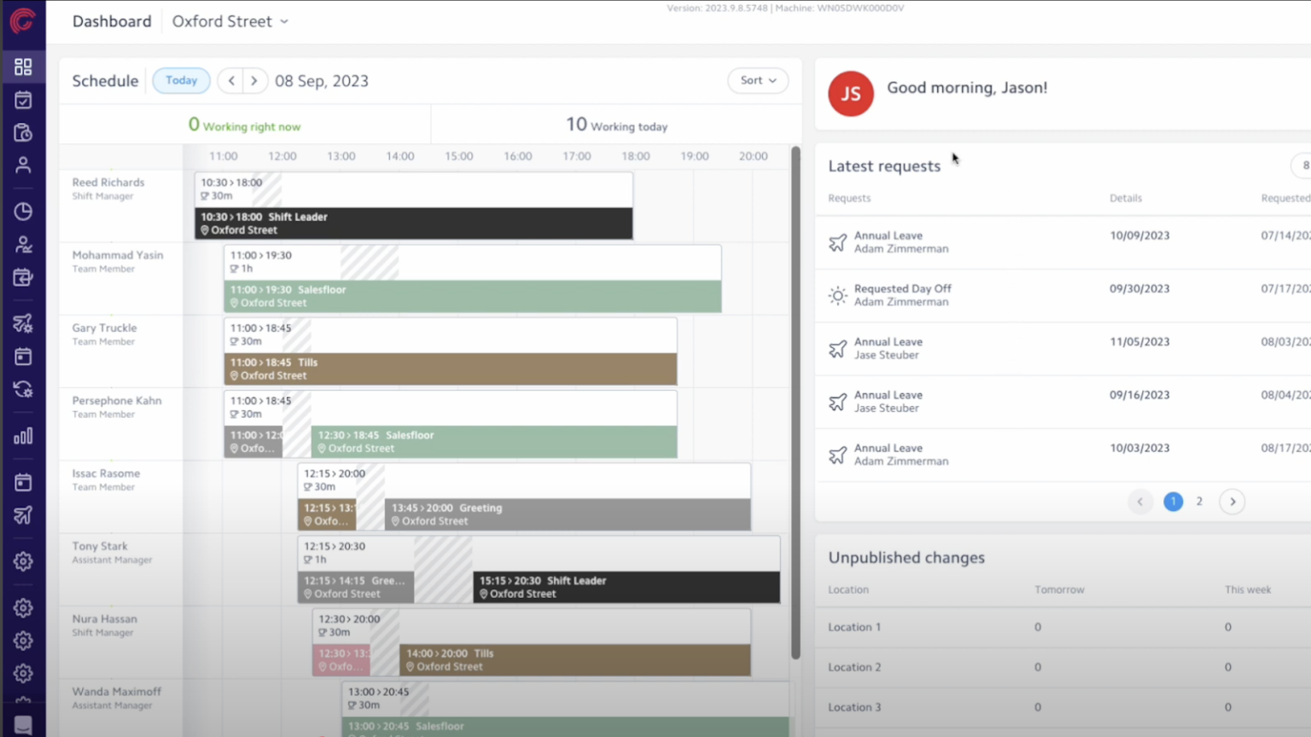Open Jase Steuber's 11/05/2023 Annual Leave request
This screenshot has height=737, width=1311.
(888, 348)
